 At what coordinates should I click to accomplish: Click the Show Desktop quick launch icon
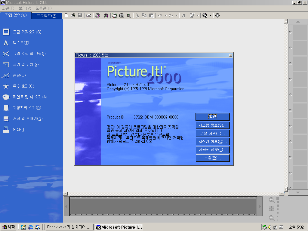pyautogui.click(x=24, y=227)
